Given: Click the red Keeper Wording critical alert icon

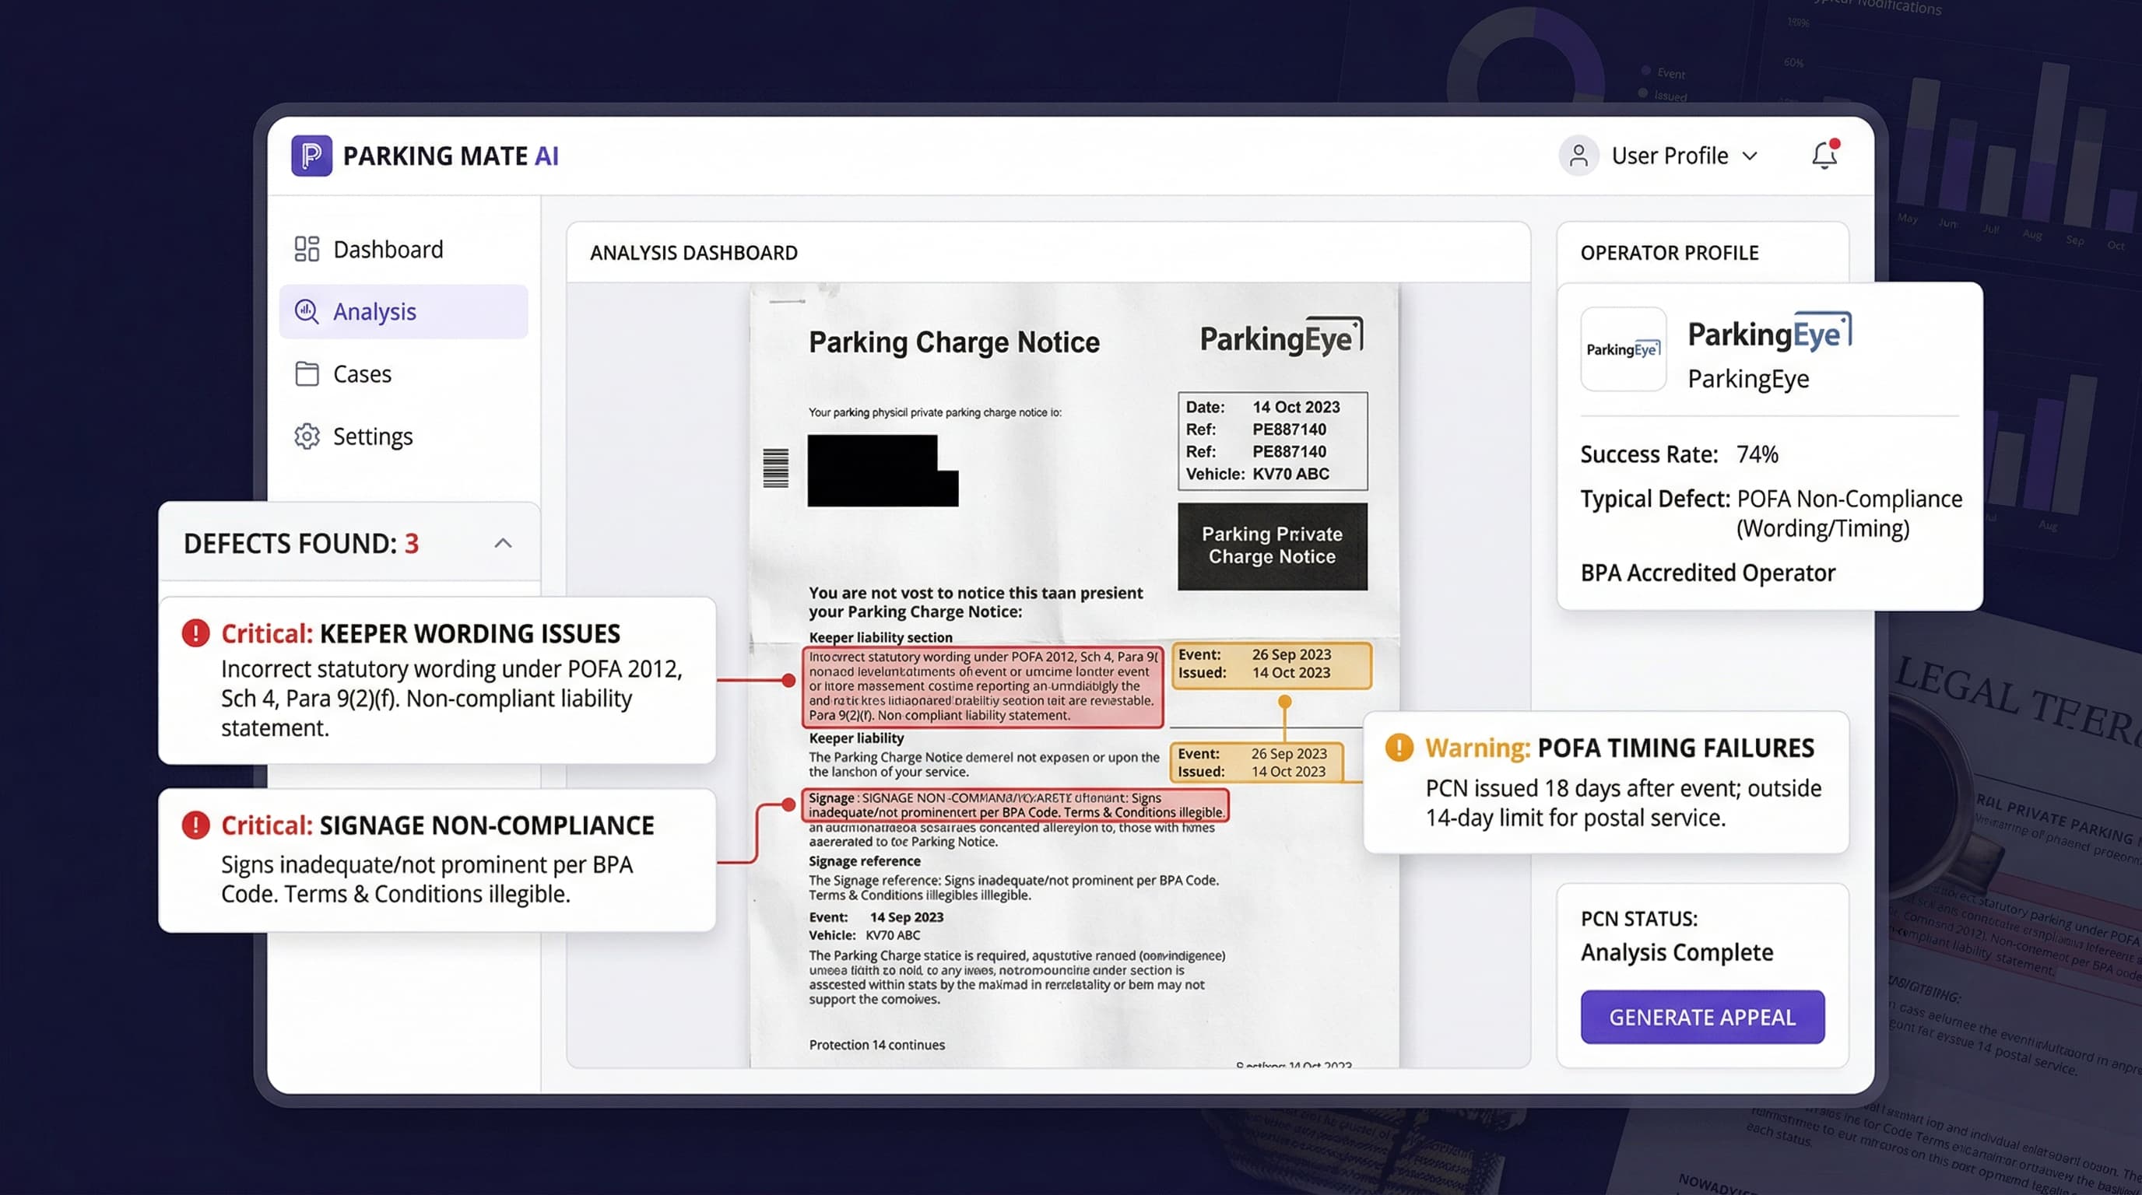Looking at the screenshot, I should coord(195,633).
